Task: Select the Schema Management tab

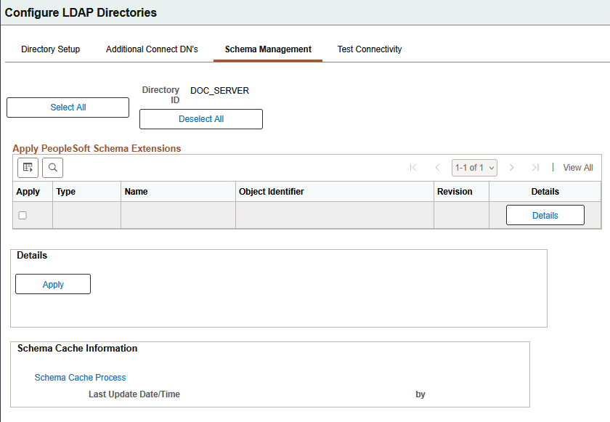Action: point(267,49)
